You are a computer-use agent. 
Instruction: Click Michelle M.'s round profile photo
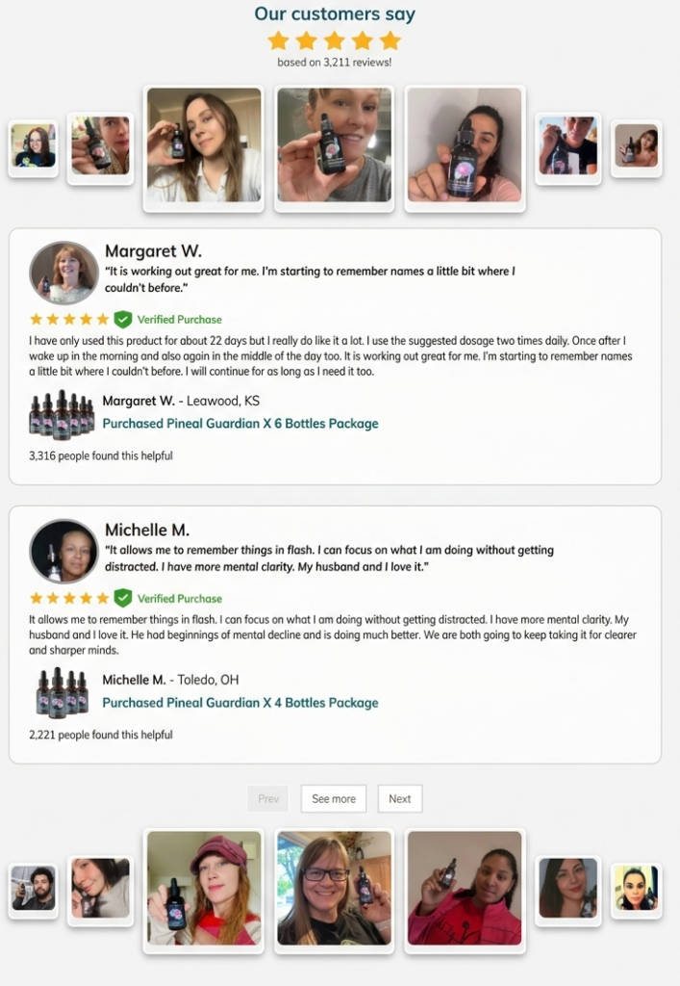point(64,552)
